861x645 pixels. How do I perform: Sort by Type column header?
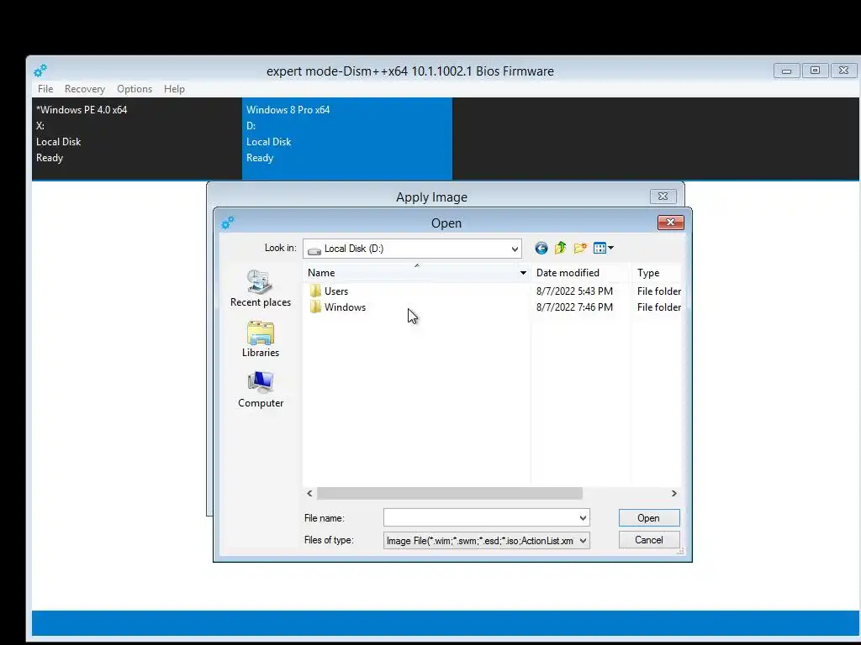(657, 273)
